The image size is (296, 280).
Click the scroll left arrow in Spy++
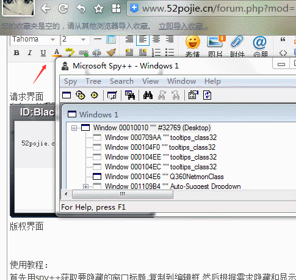66,194
